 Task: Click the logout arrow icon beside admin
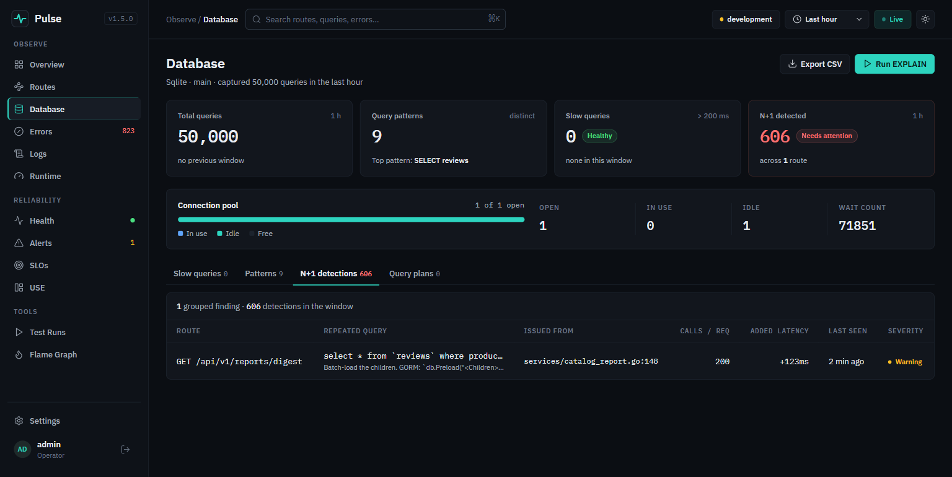click(125, 449)
